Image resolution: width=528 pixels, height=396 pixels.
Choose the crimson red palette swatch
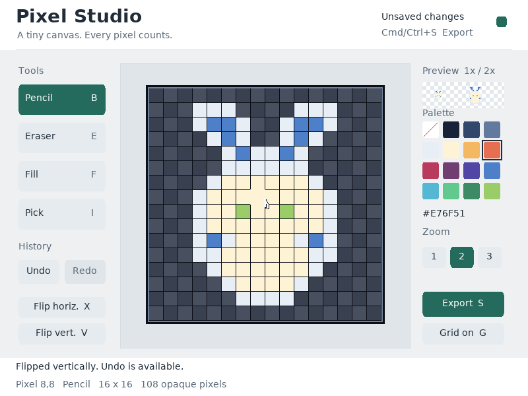pos(431,171)
